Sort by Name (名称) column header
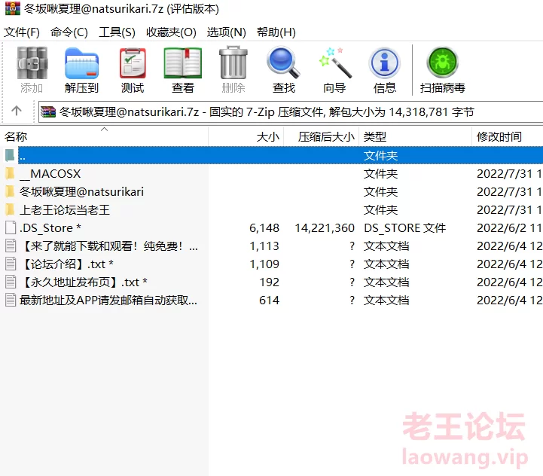 pyautogui.click(x=104, y=136)
